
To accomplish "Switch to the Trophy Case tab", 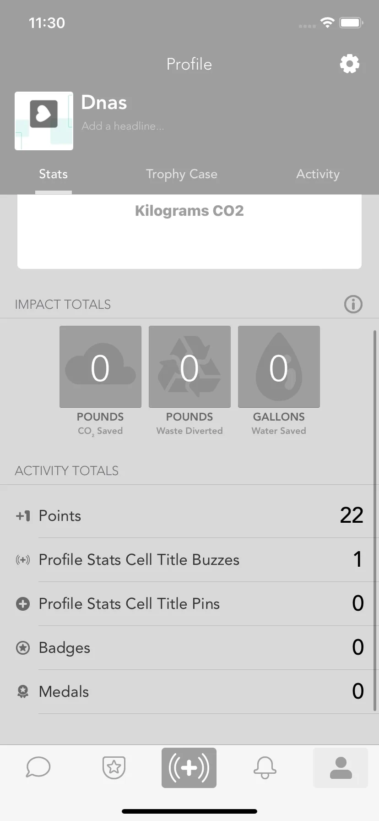I will (182, 174).
